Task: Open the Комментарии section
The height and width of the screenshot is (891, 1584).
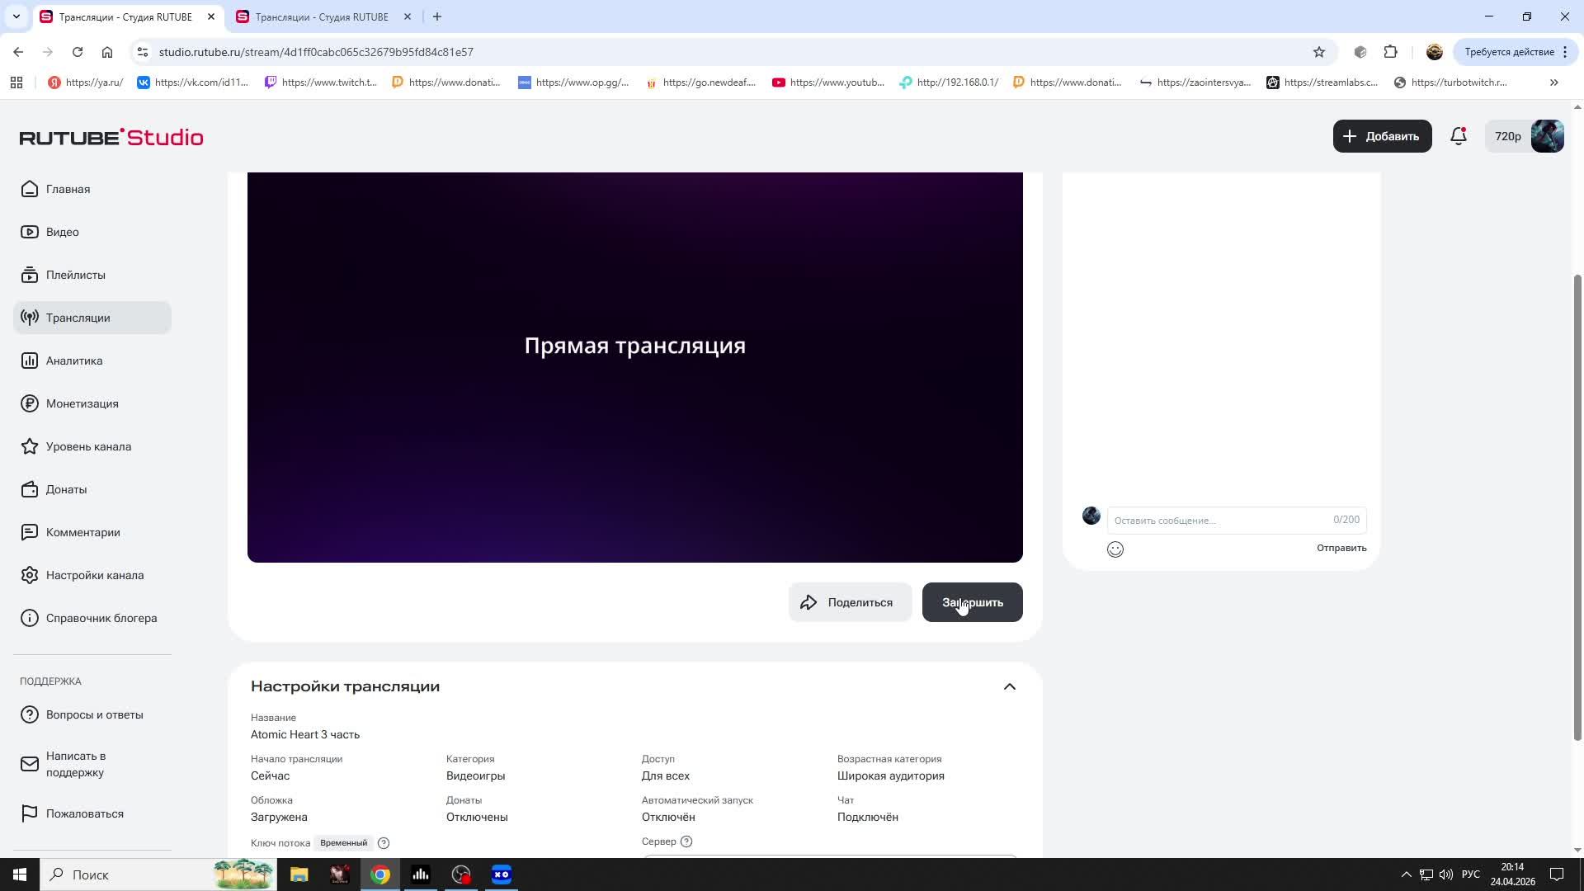Action: click(x=83, y=532)
